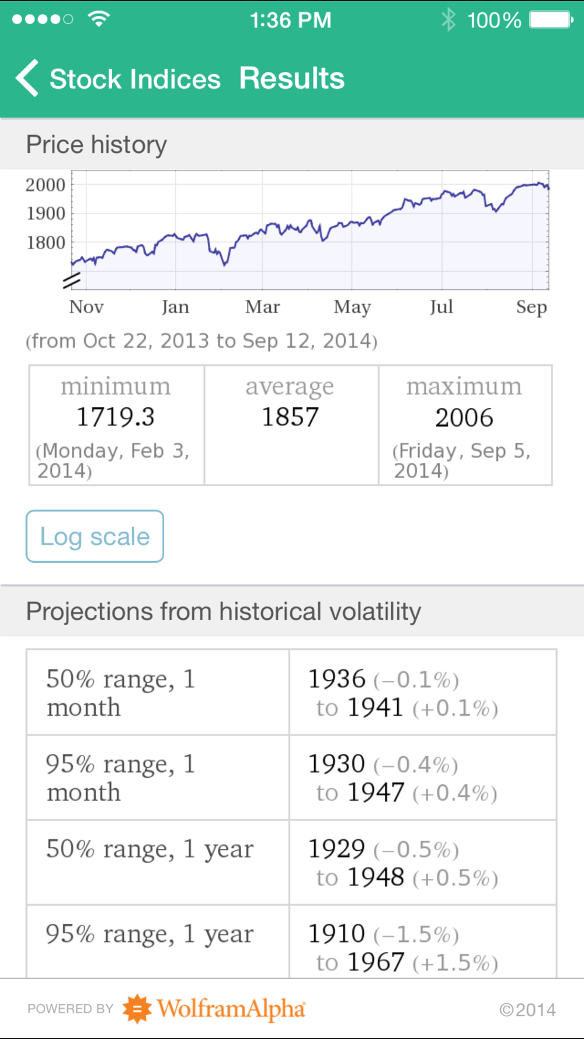Select the minimum 1719.3 cell
Image resolution: width=584 pixels, height=1039 pixels.
point(116,425)
